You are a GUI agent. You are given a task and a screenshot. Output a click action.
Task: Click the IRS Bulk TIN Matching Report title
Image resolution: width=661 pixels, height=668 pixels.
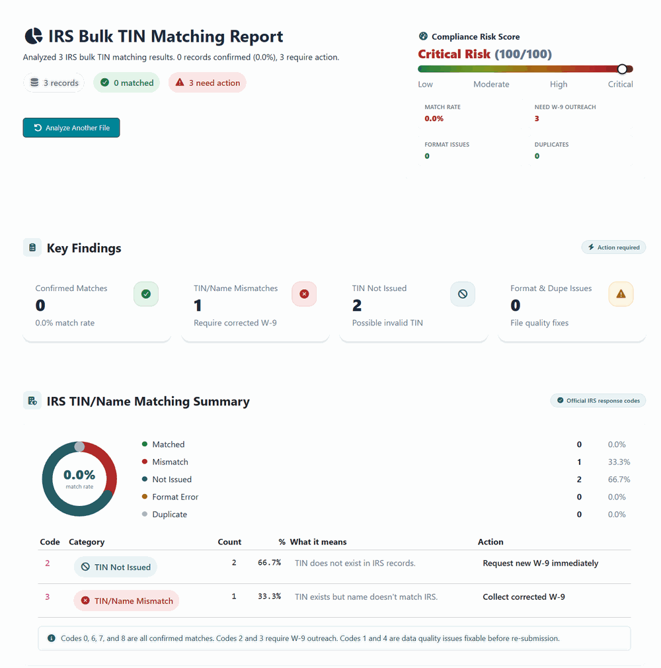pyautogui.click(x=166, y=36)
